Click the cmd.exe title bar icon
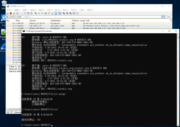180x127 pixels. click(23, 31)
